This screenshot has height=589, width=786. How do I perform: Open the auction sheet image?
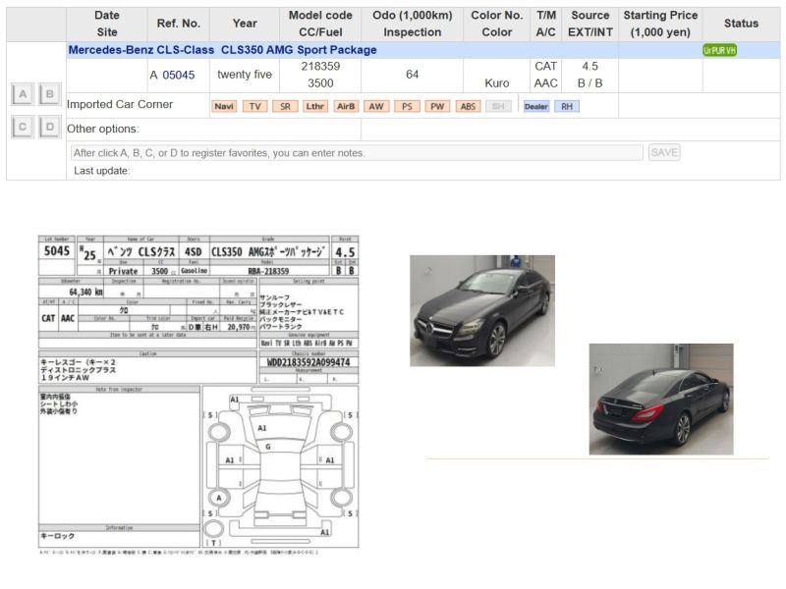[198, 395]
